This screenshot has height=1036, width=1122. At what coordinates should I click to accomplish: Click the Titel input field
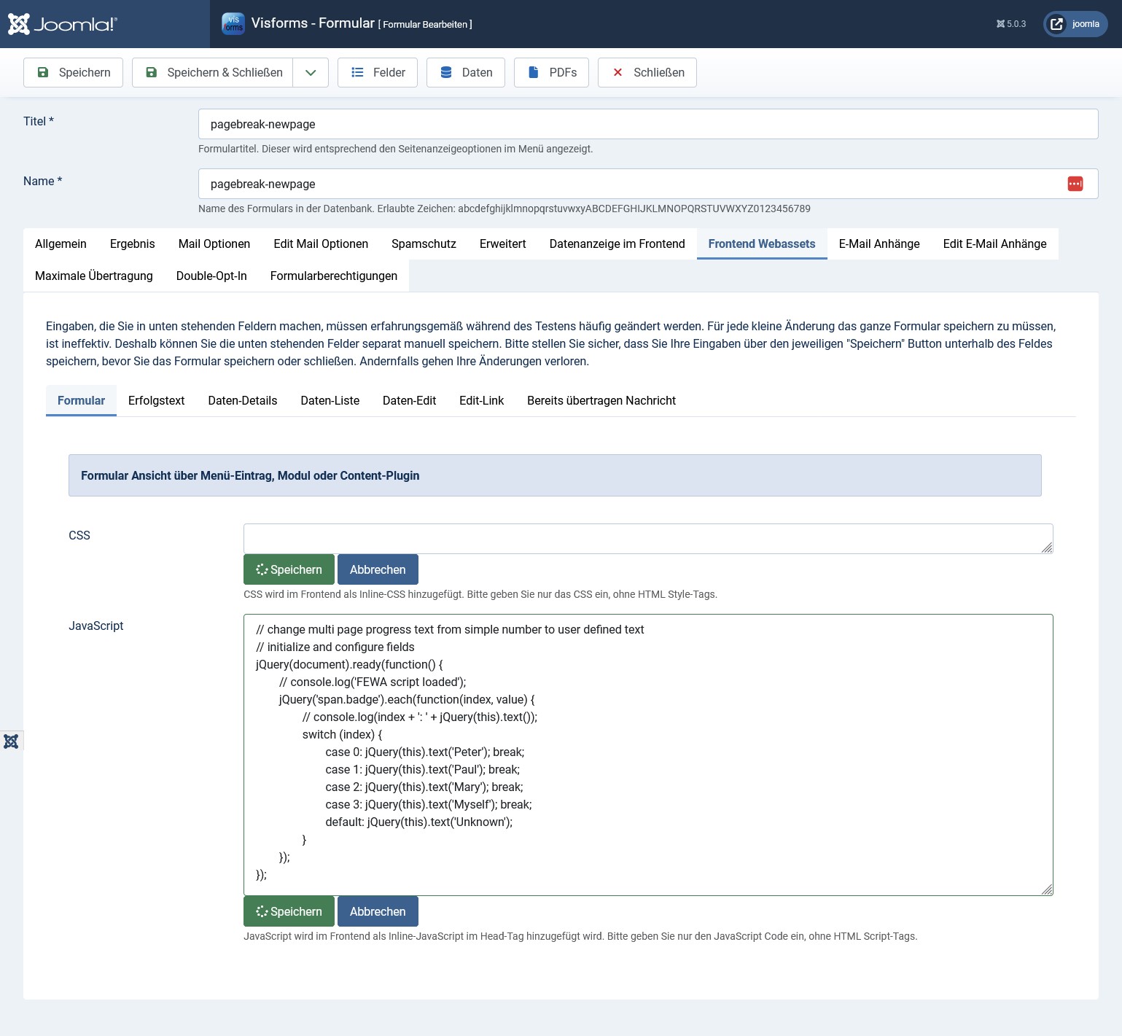pos(647,125)
